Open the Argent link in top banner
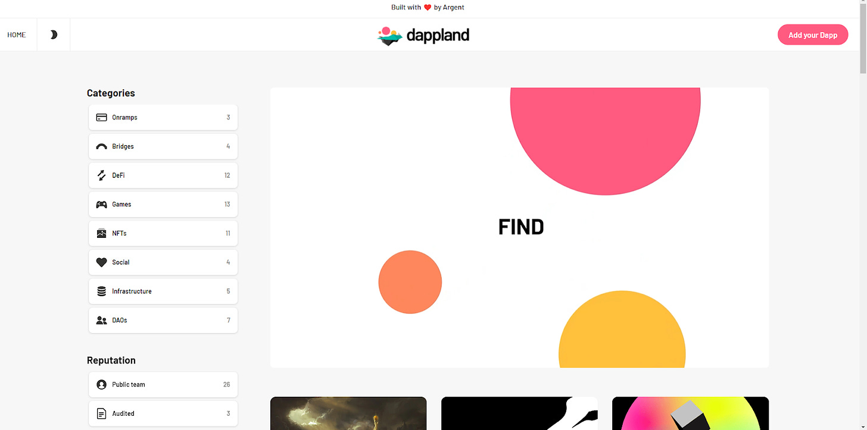Screen dimensions: 867x430 [453, 7]
